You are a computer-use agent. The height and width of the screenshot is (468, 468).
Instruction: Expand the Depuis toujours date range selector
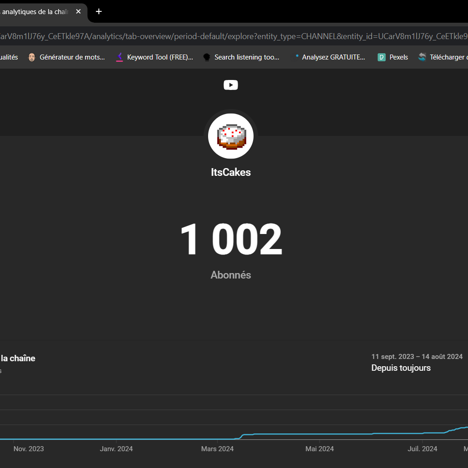(401, 368)
